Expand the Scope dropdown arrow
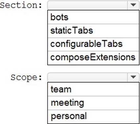This screenshot has width=140, height=124. point(133,77)
